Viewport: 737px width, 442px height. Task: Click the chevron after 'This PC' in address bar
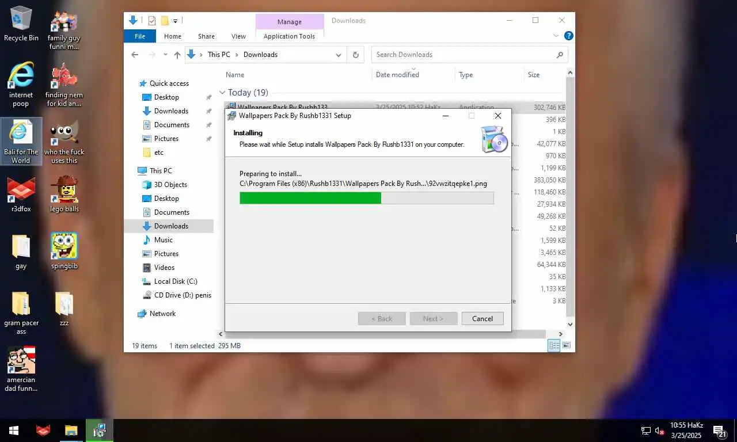237,55
